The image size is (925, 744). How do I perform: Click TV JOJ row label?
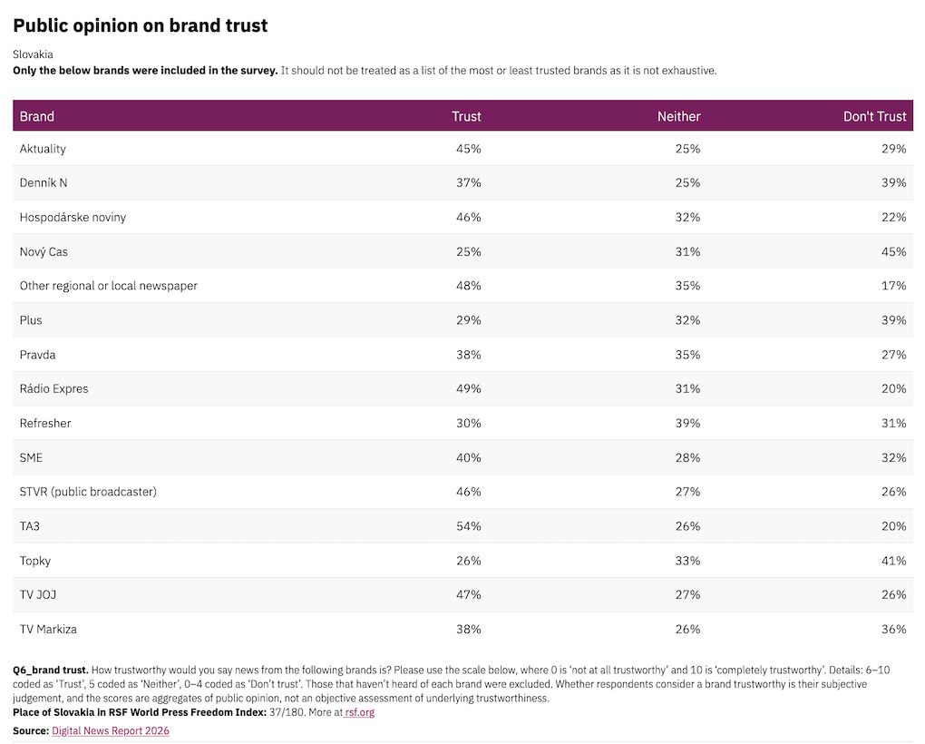point(38,594)
